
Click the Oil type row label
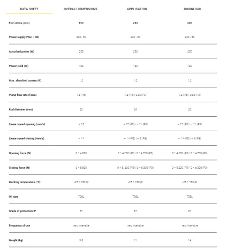[13, 197]
